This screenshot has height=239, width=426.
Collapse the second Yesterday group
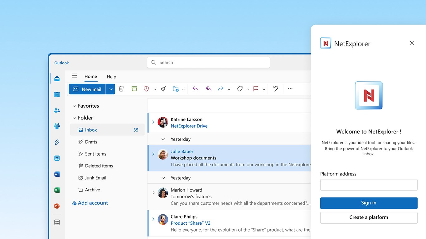click(x=163, y=178)
